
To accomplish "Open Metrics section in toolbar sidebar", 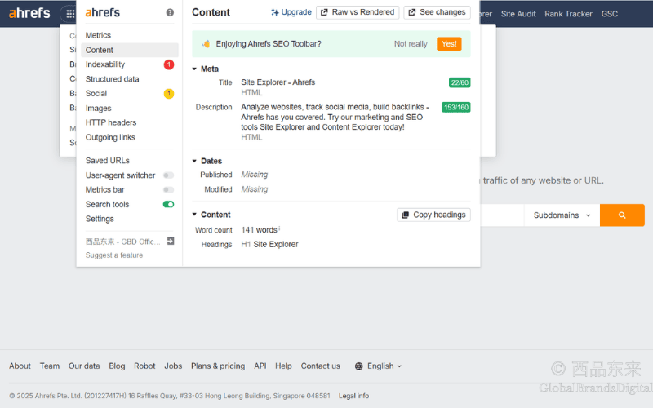I will 98,35.
